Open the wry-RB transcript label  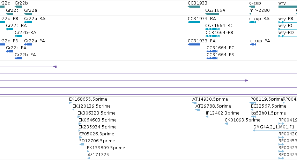coord(285,19)
